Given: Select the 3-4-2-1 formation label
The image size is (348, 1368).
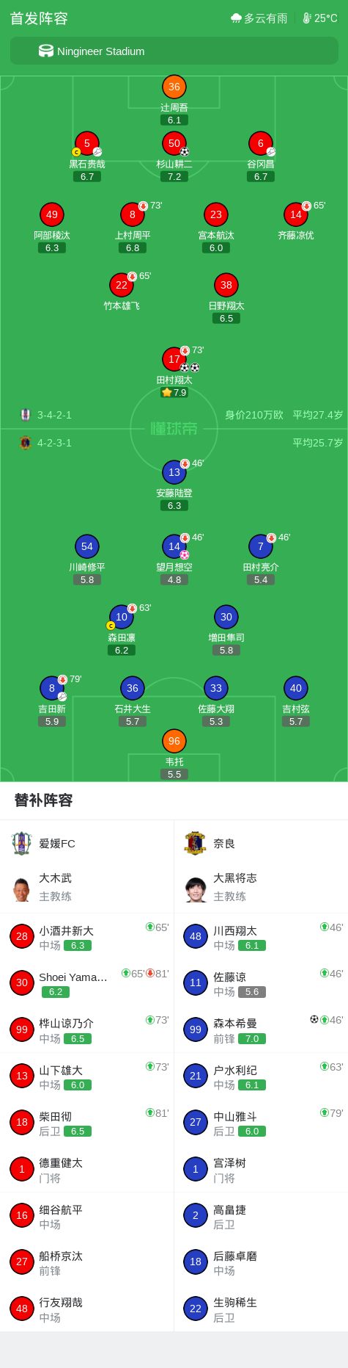Looking at the screenshot, I should pos(54,415).
